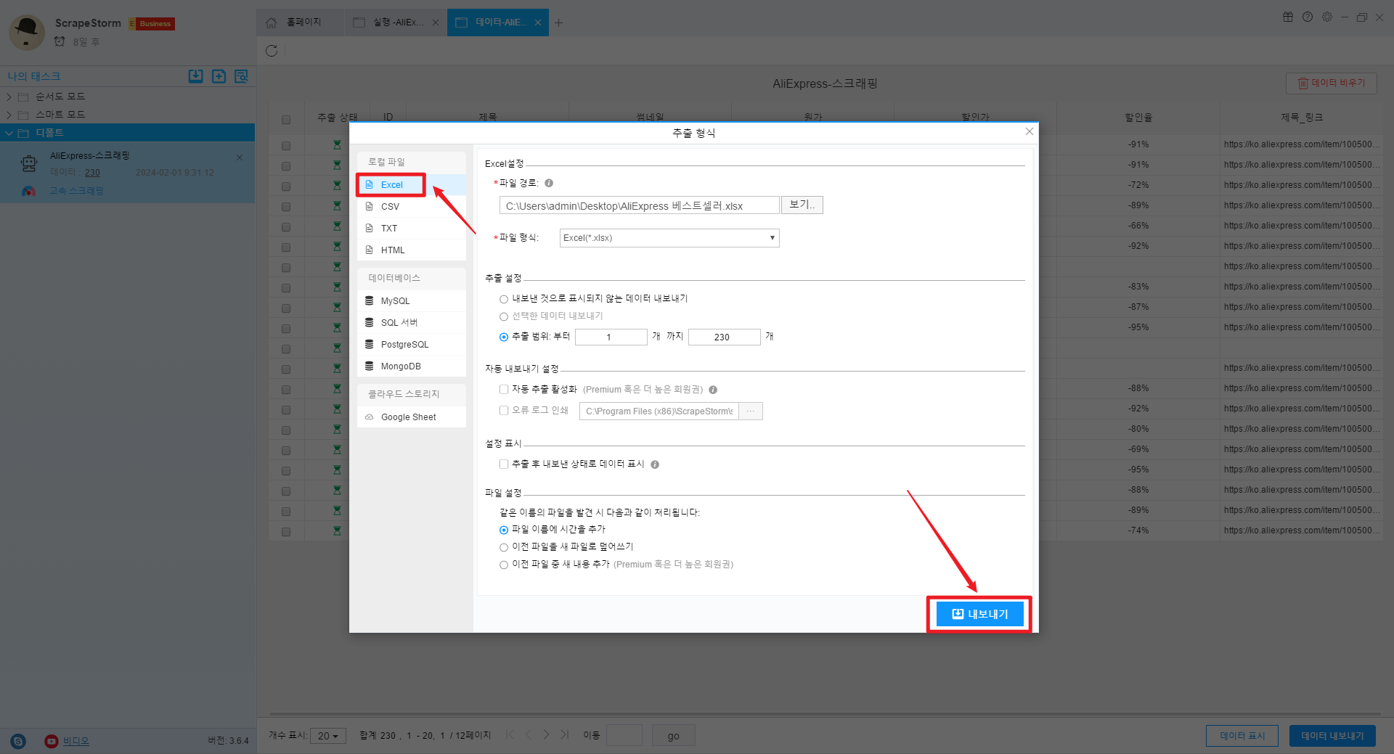1394x754 pixels.
Task: Click info icon next to 파일 경로
Action: pyautogui.click(x=549, y=184)
